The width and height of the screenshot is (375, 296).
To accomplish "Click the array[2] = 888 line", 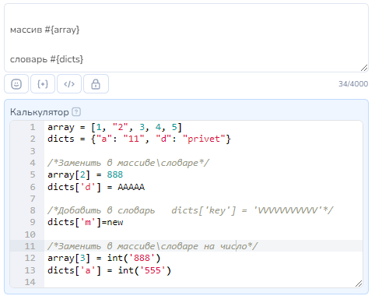I will [85, 174].
